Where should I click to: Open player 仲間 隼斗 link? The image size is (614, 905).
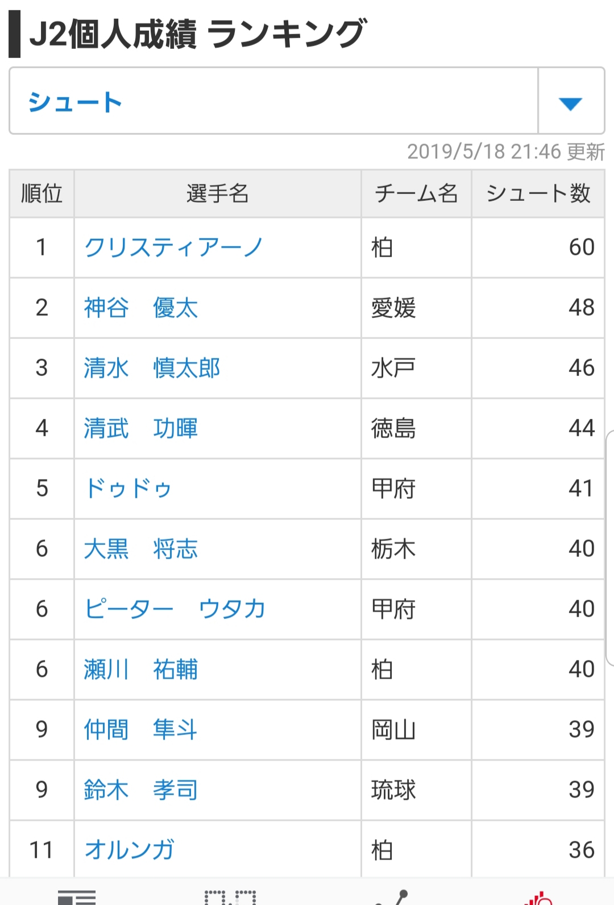tap(141, 730)
